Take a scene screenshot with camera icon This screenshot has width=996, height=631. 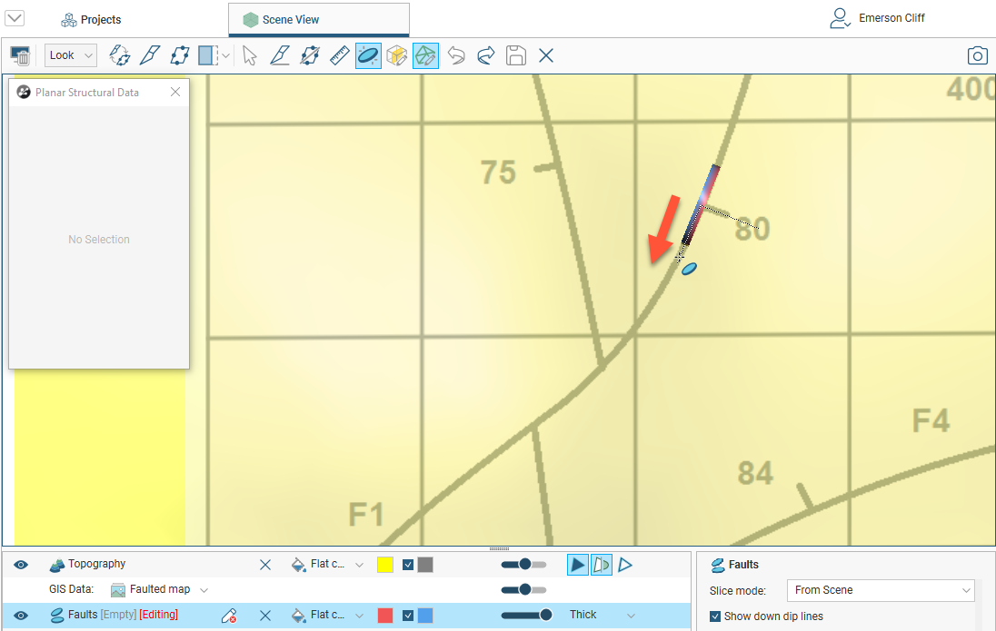[x=977, y=55]
